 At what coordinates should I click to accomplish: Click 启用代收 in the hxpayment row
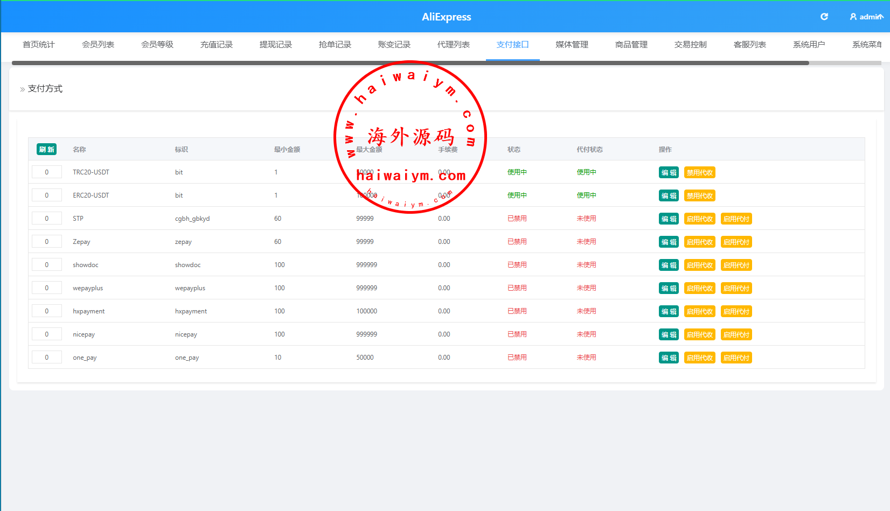pyautogui.click(x=700, y=311)
